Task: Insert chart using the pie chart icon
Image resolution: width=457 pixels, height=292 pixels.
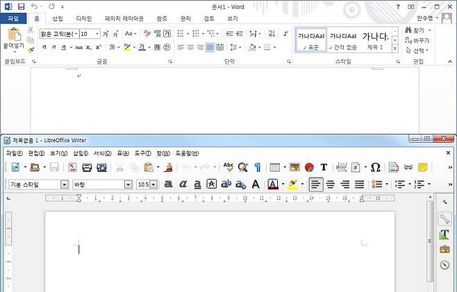Action: pyautogui.click(x=309, y=167)
